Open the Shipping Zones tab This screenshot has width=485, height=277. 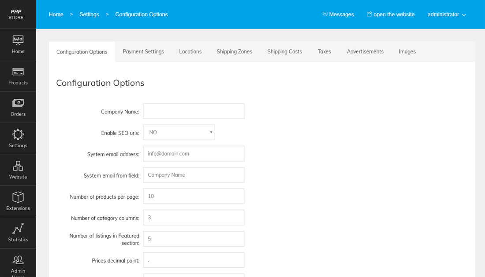(234, 51)
